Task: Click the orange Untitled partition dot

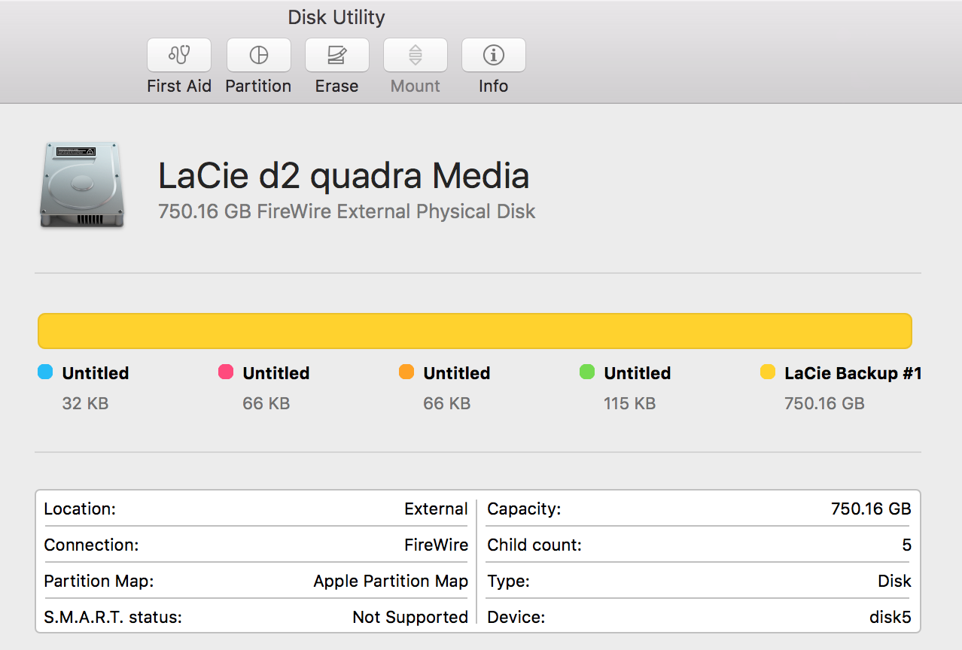Action: [406, 372]
